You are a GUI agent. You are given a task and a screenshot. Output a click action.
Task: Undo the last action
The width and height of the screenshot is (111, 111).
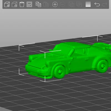[97, 4]
